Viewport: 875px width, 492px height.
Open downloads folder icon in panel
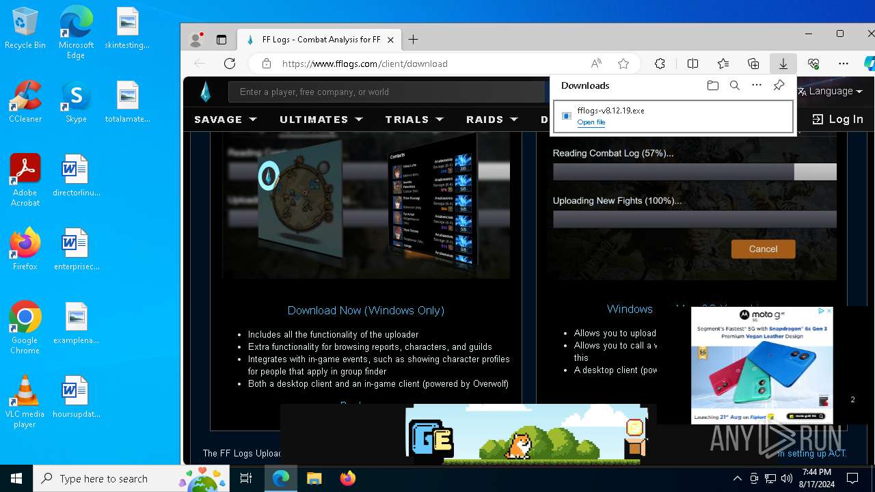713,85
